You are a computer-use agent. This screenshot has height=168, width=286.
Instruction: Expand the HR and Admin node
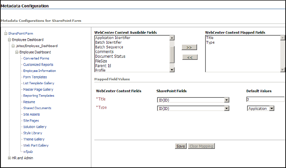point(9,158)
